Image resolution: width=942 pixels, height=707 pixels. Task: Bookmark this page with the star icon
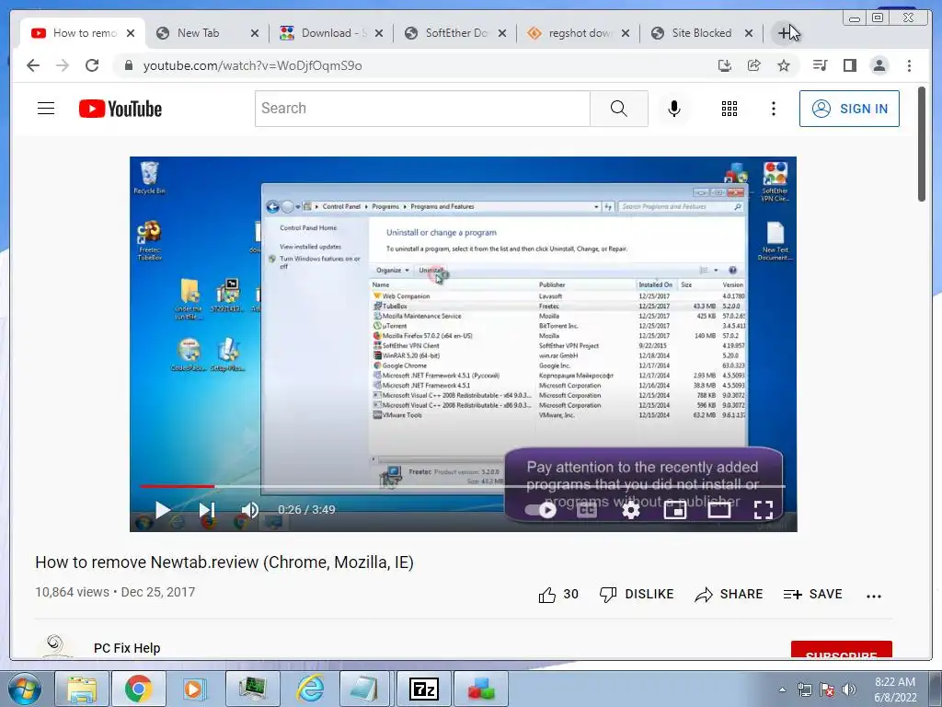tap(784, 65)
